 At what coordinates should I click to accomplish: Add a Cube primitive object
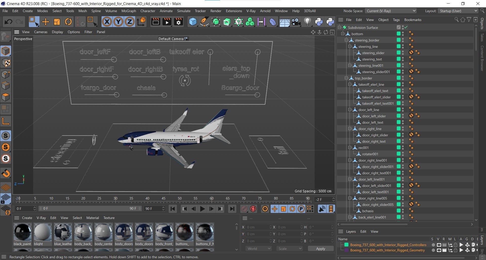(x=193, y=22)
